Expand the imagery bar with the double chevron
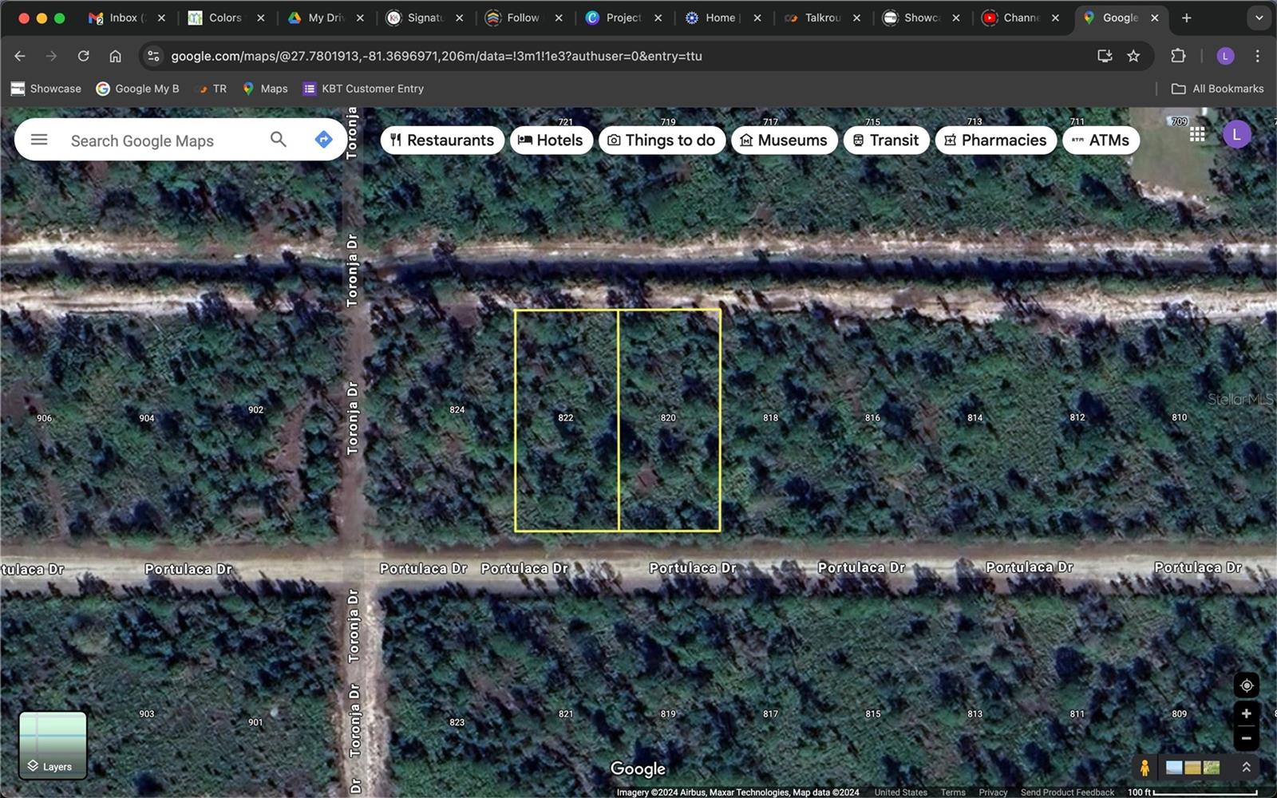 pyautogui.click(x=1247, y=768)
